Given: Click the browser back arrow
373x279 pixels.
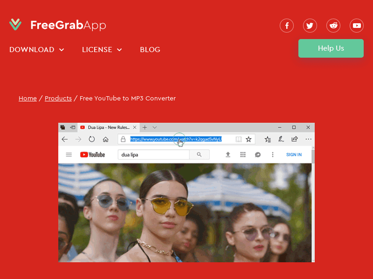Looking at the screenshot, I should point(65,139).
